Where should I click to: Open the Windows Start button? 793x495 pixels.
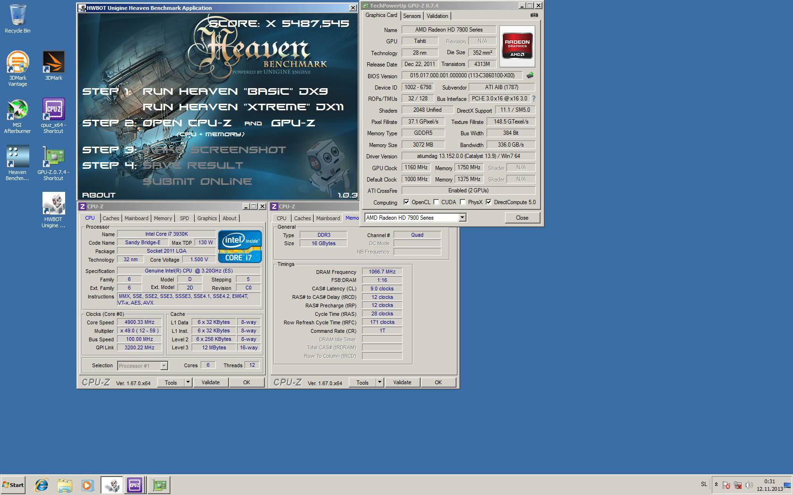click(x=13, y=485)
